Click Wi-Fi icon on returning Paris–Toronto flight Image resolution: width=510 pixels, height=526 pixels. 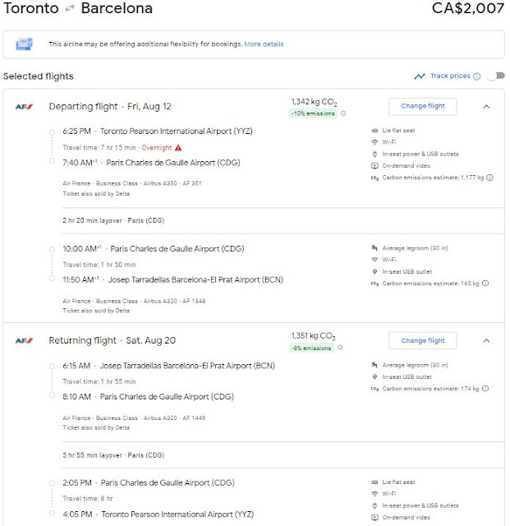click(x=374, y=494)
